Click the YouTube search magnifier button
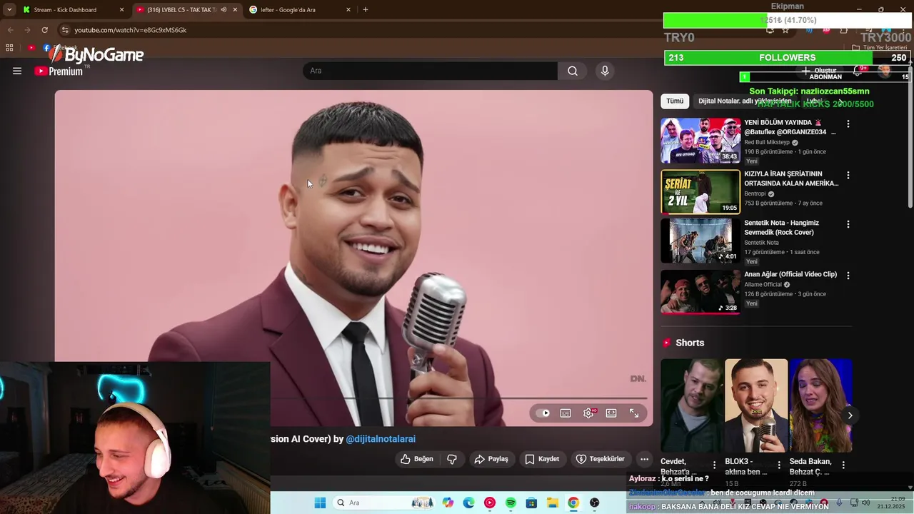 [x=573, y=71]
